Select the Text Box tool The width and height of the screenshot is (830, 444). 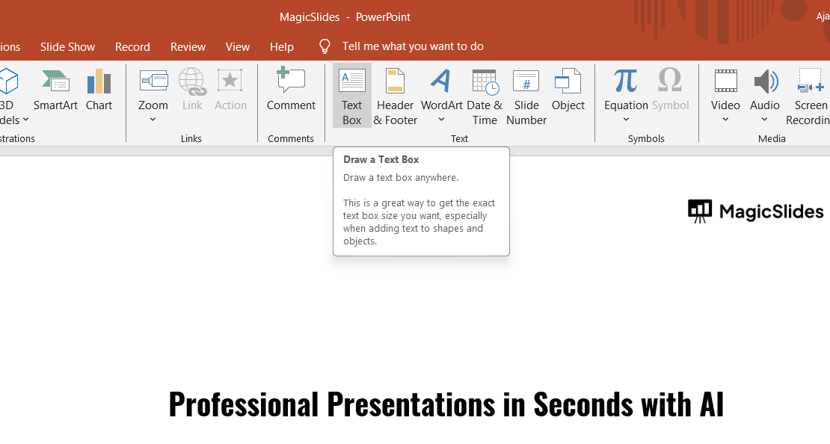[x=352, y=96]
